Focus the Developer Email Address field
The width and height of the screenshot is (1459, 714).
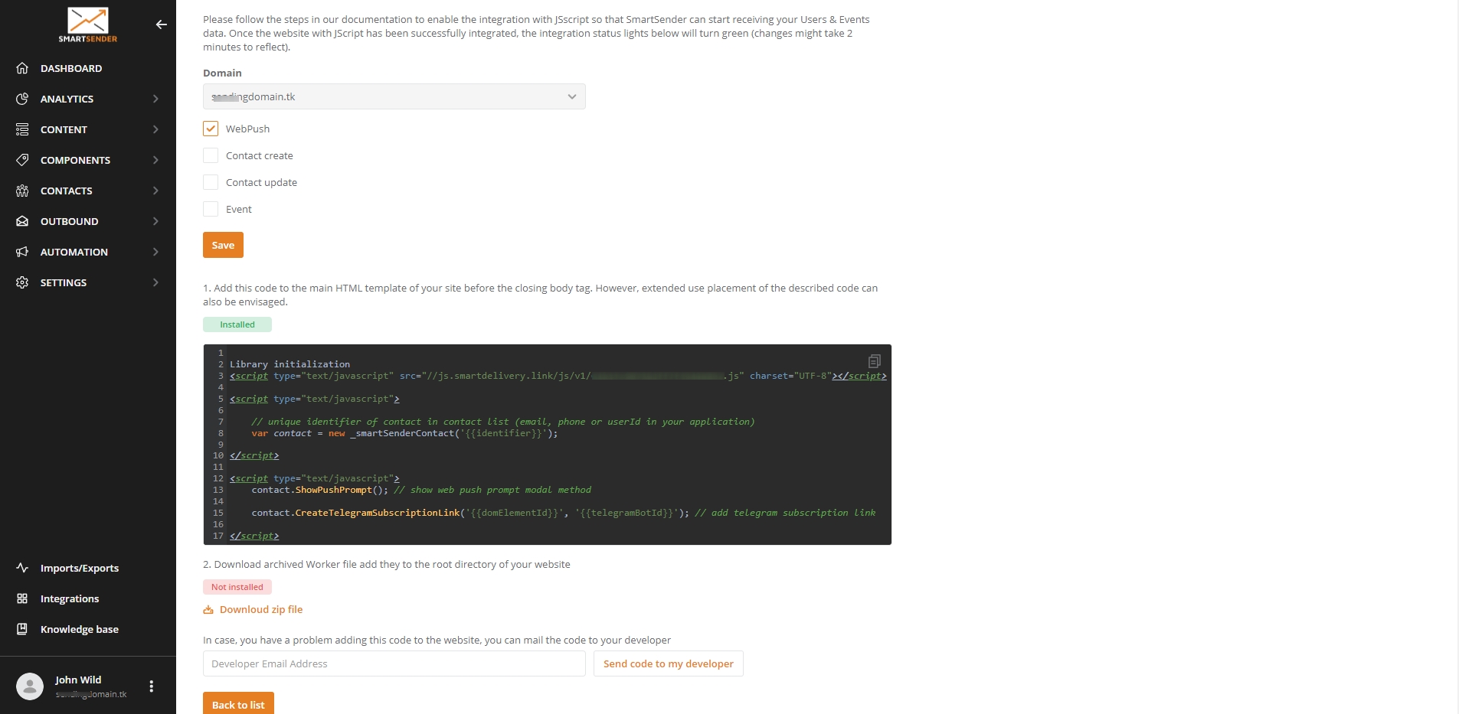click(x=394, y=663)
